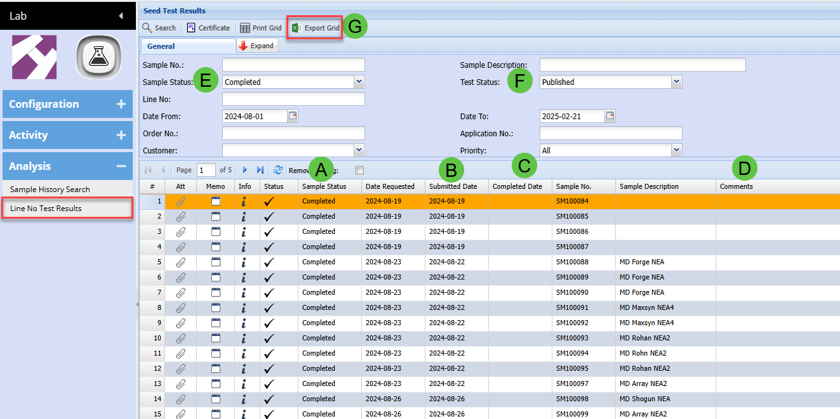Screen dimensions: 840x419
Task: Click the Search magnifier toolbar icon
Action: pos(147,28)
